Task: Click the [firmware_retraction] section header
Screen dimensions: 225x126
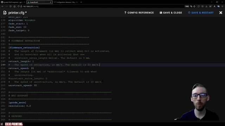Action: pos(24,48)
